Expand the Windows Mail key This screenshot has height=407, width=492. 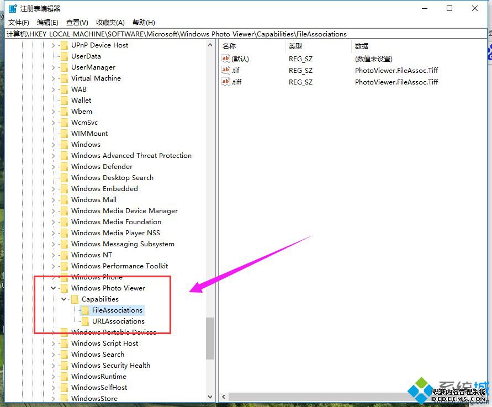pos(54,200)
